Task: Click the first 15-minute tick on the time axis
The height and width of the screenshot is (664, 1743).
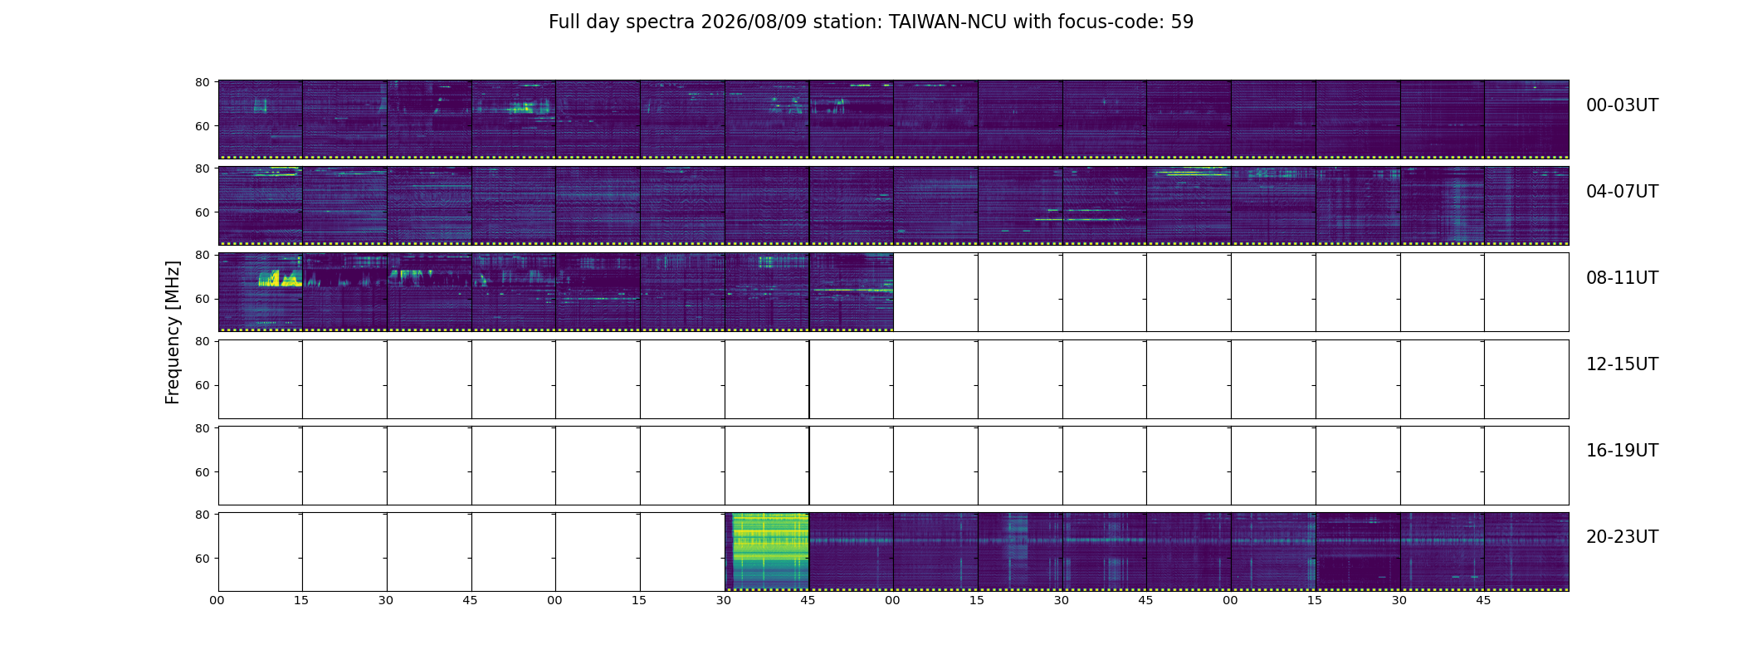Action: [x=301, y=600]
